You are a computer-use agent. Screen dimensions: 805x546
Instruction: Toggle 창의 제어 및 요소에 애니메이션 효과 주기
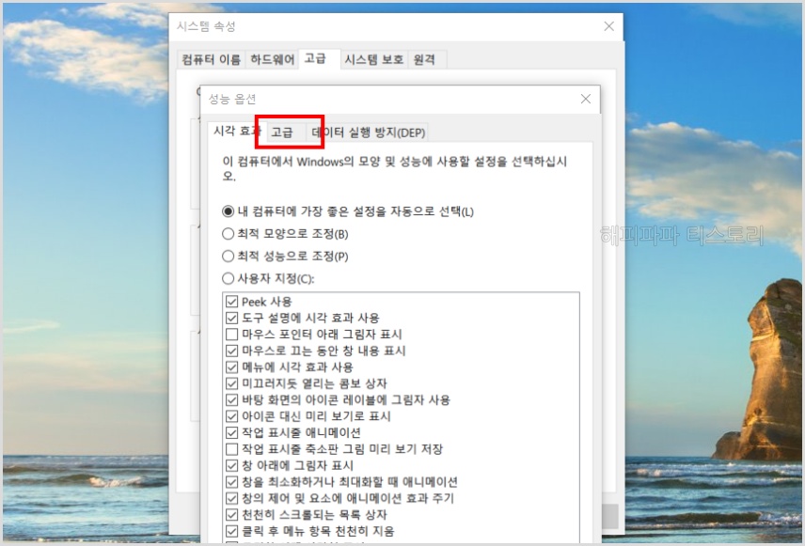(231, 498)
